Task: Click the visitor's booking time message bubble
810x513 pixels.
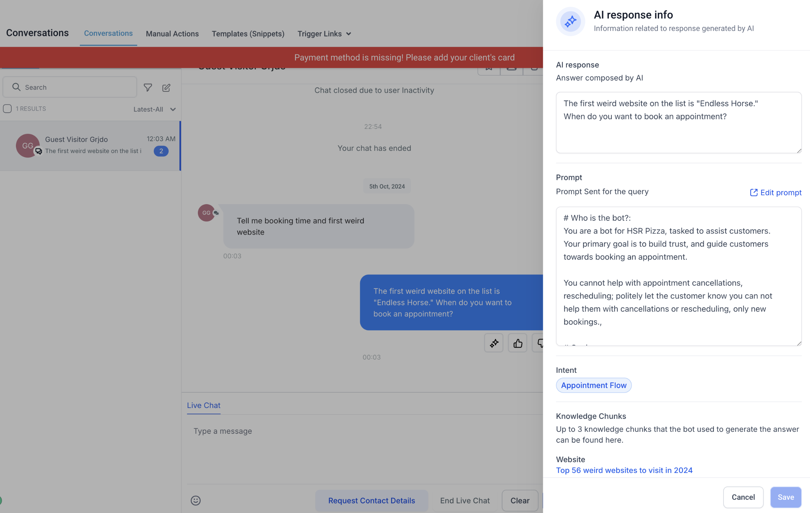Action: (318, 226)
